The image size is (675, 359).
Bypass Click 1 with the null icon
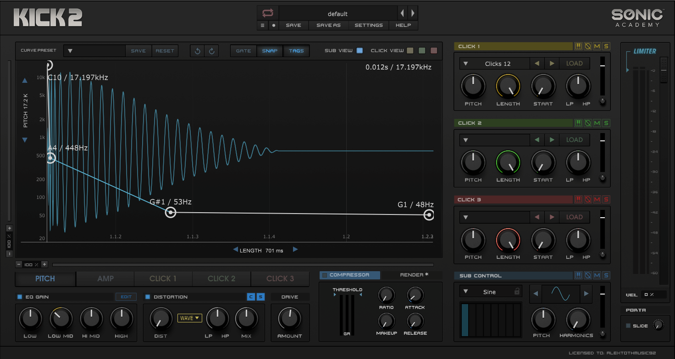pyautogui.click(x=588, y=46)
